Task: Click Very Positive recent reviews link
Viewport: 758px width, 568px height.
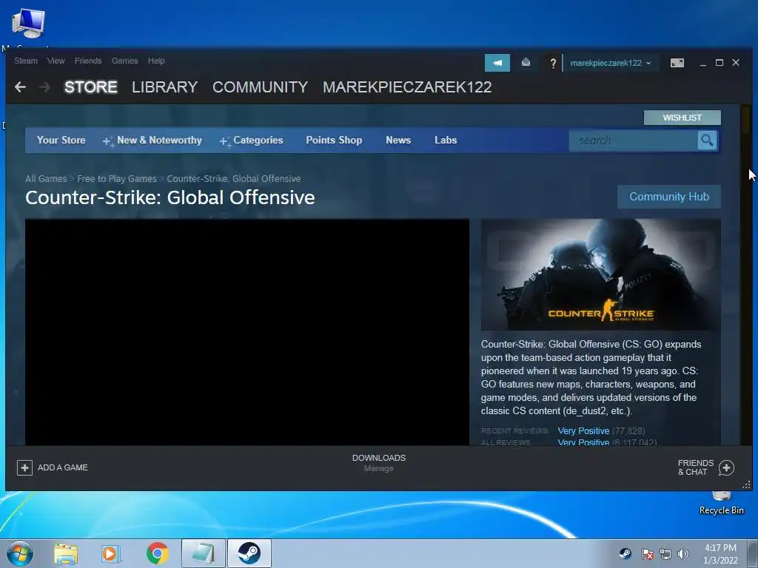Action: 583,431
